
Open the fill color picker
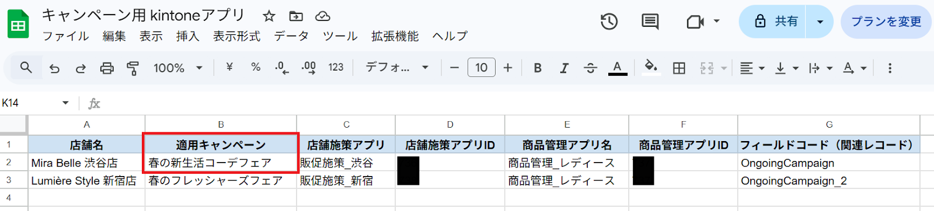point(651,68)
